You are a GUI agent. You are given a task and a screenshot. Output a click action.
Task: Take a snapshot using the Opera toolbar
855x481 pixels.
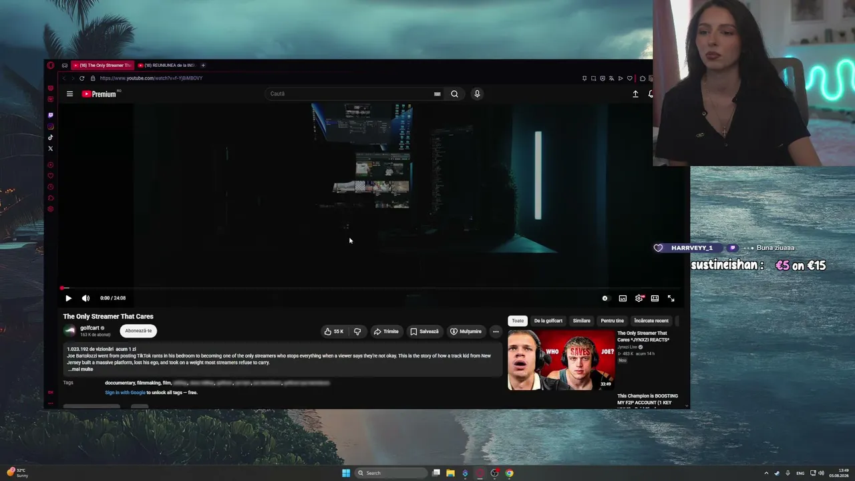click(x=593, y=78)
